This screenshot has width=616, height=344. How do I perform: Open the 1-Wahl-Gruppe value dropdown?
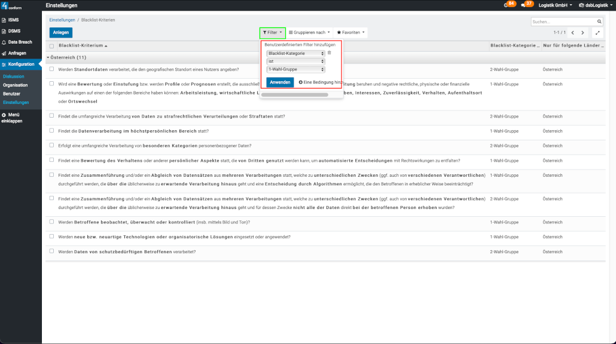pyautogui.click(x=296, y=69)
